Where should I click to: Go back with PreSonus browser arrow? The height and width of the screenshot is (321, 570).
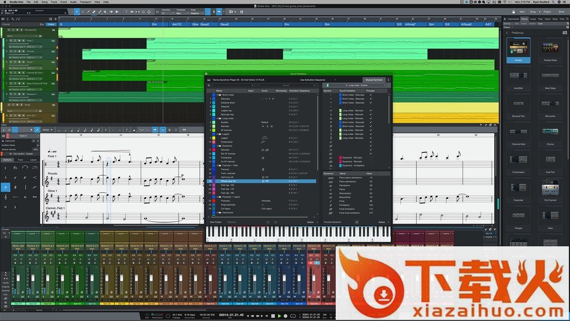tap(507, 32)
